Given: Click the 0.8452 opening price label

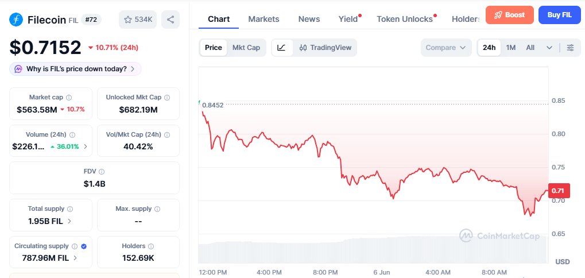Looking at the screenshot, I should pos(212,105).
